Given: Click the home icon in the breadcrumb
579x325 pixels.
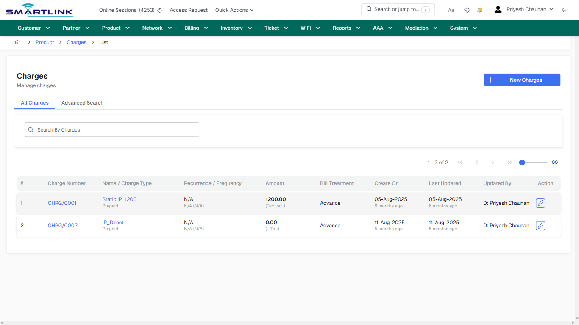Looking at the screenshot, I should tap(17, 42).
